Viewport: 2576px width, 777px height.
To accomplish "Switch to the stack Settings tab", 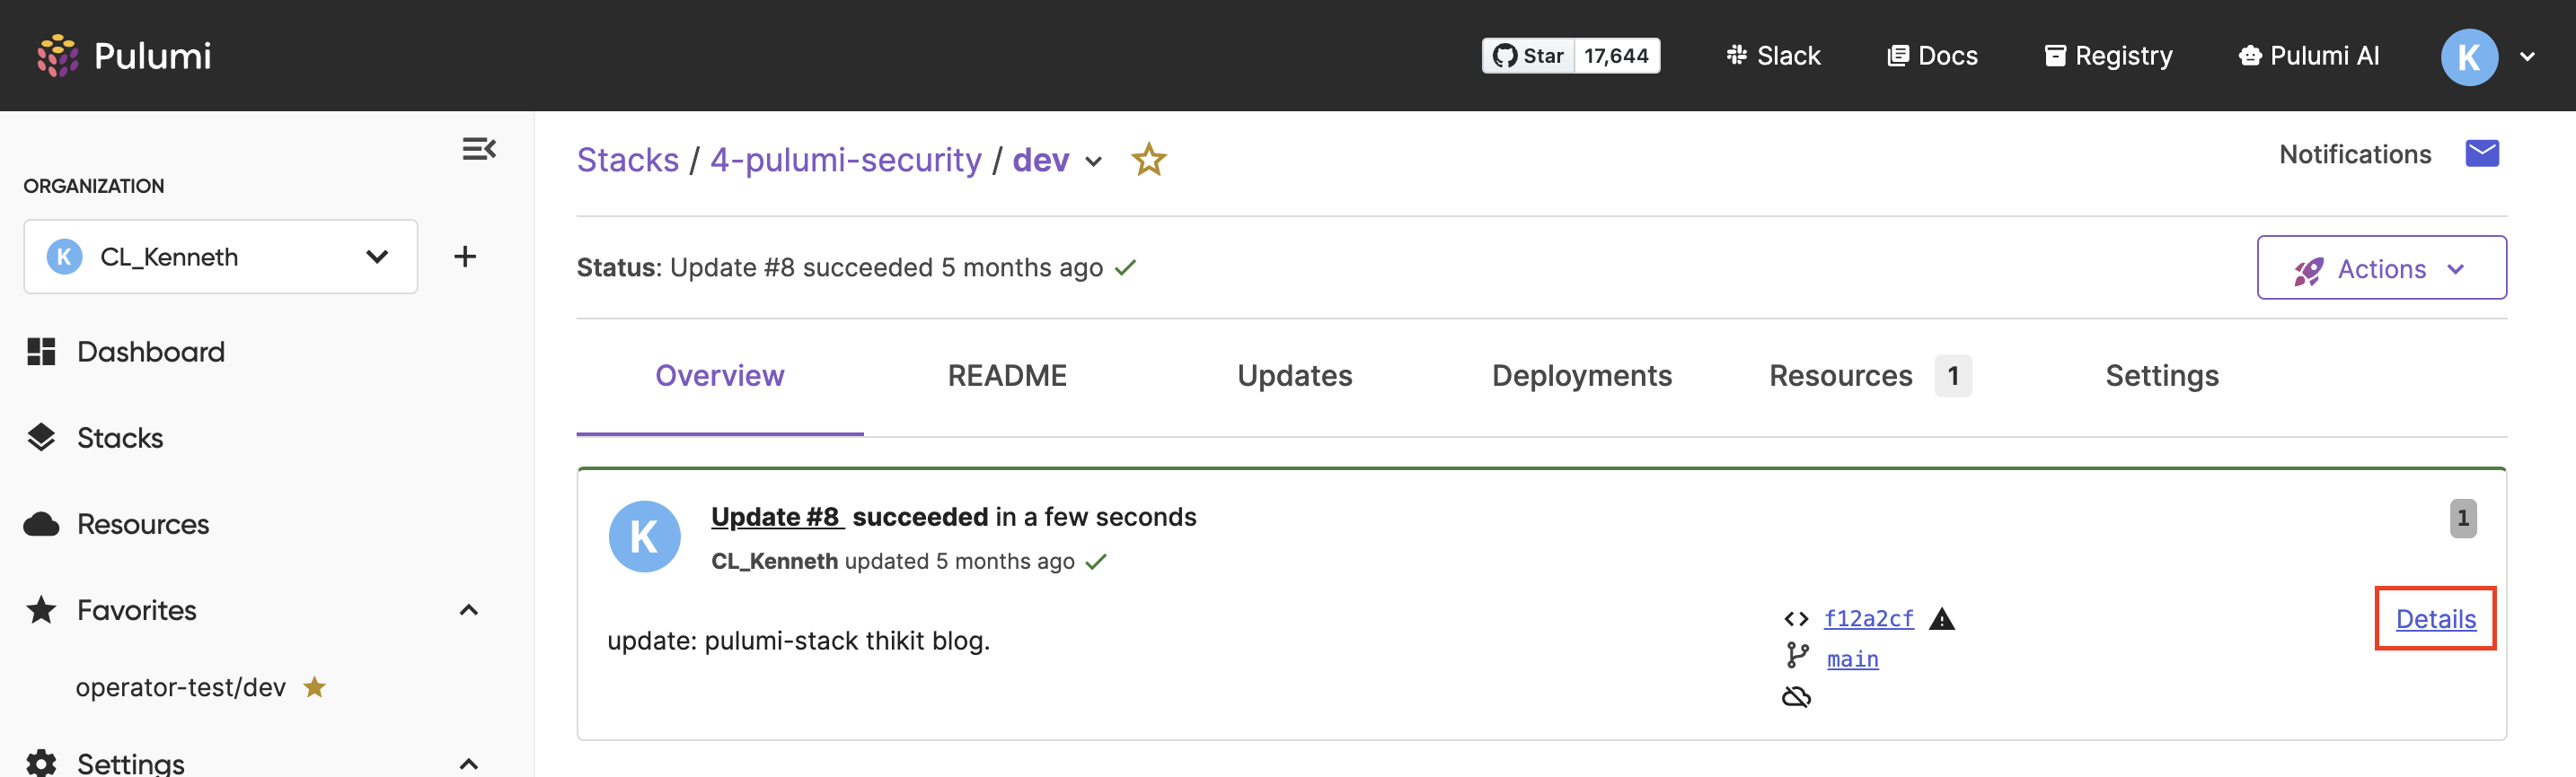I will click(x=2162, y=376).
